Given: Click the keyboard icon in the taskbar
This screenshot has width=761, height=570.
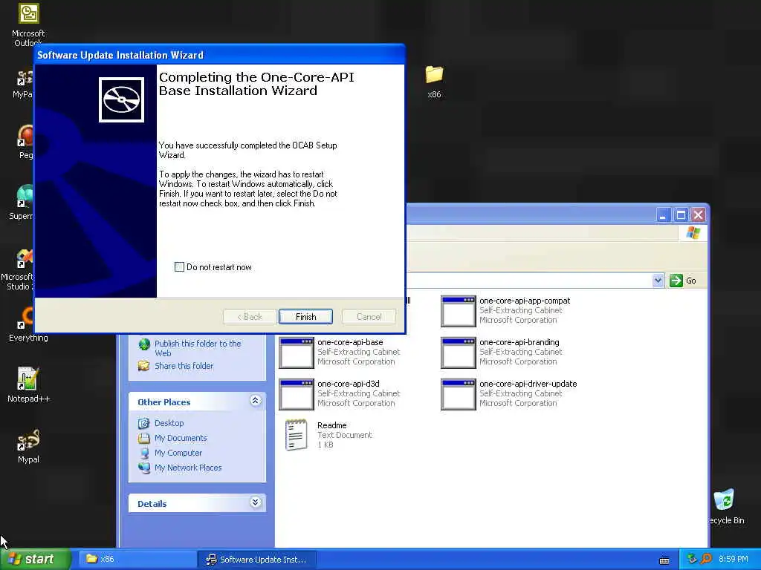Looking at the screenshot, I should coord(664,560).
